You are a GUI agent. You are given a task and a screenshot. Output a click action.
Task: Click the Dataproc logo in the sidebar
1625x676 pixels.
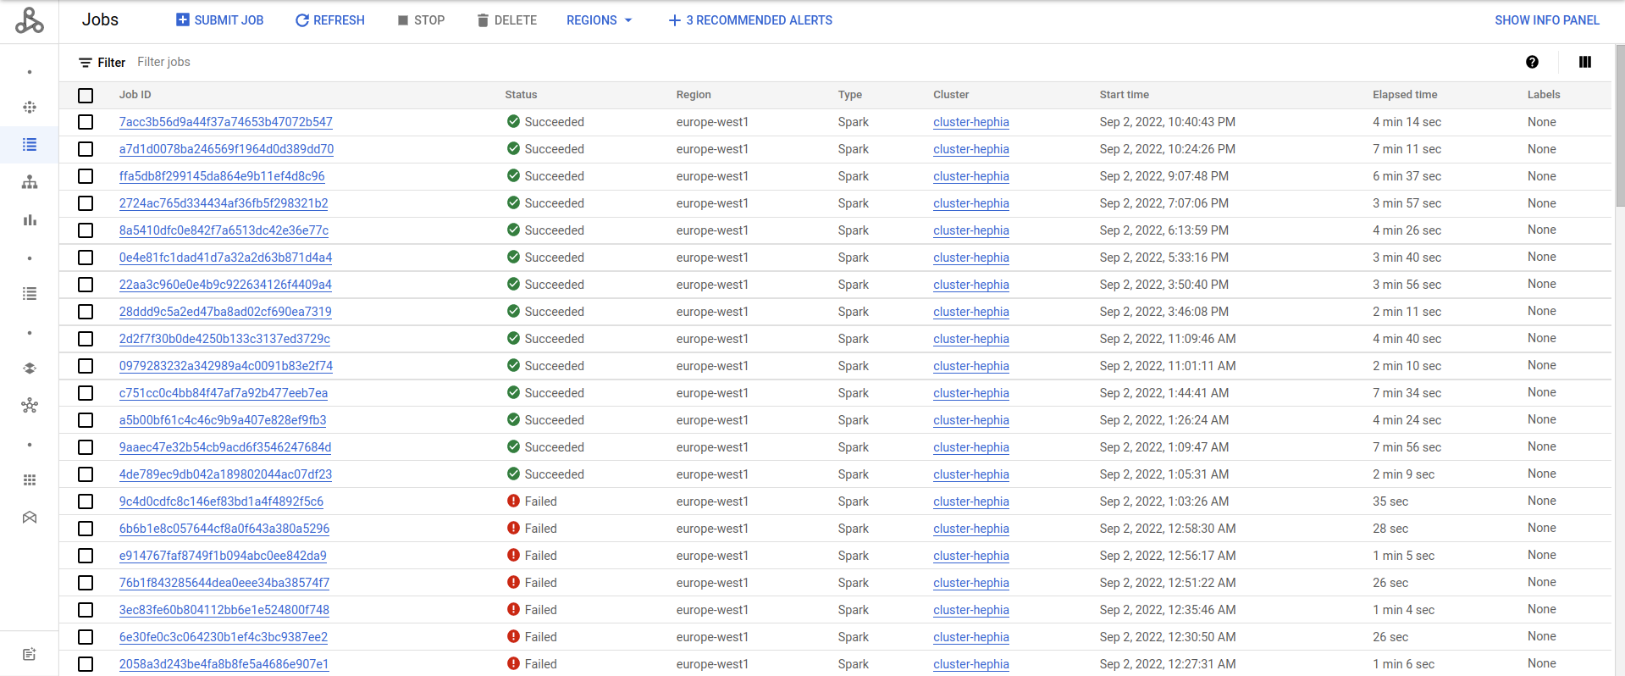30,20
